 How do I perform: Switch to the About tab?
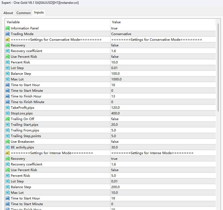pos(8,13)
